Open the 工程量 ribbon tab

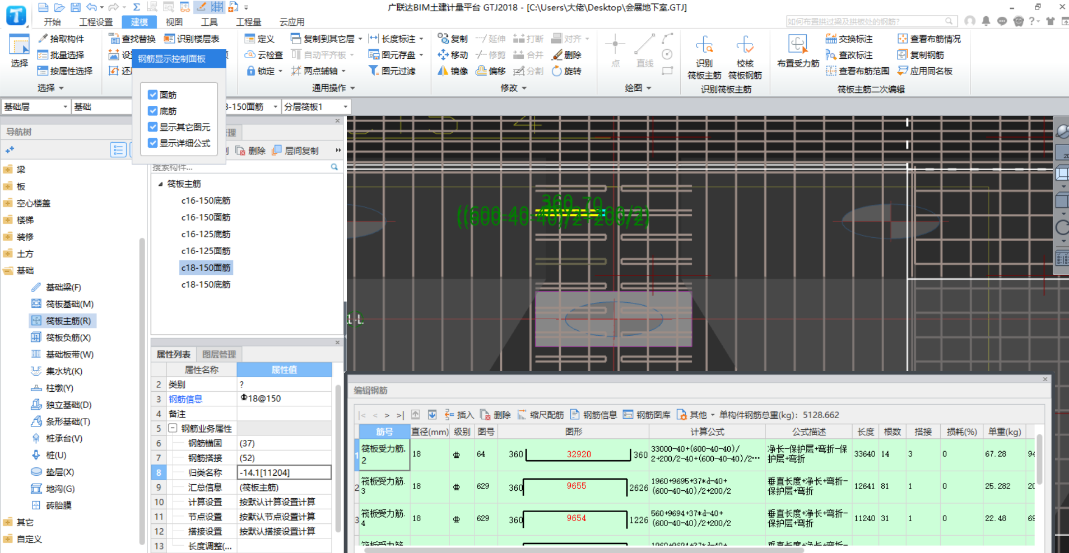point(248,22)
